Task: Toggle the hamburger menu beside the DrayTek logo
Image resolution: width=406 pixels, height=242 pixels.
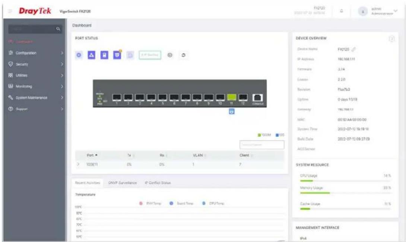Action: tap(10, 11)
